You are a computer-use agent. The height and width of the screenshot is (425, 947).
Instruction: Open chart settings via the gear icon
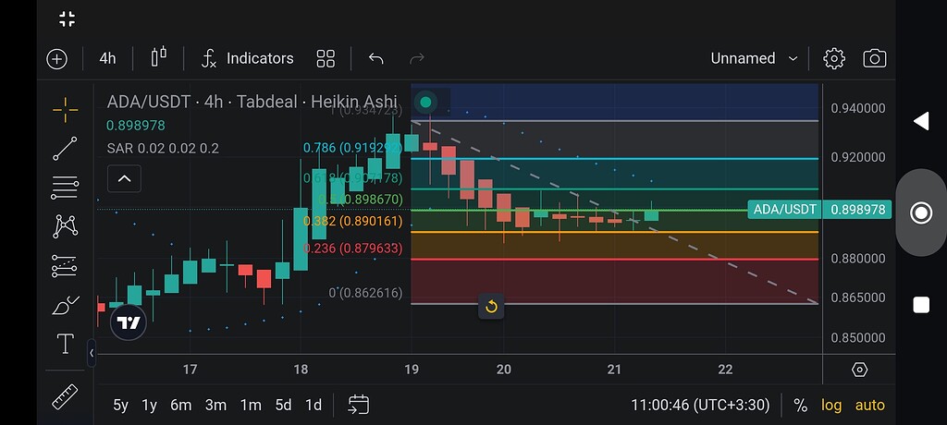click(834, 58)
